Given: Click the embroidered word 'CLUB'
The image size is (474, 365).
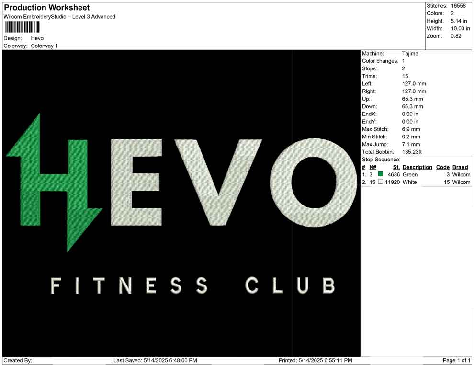Looking at the screenshot, I should point(290,285).
